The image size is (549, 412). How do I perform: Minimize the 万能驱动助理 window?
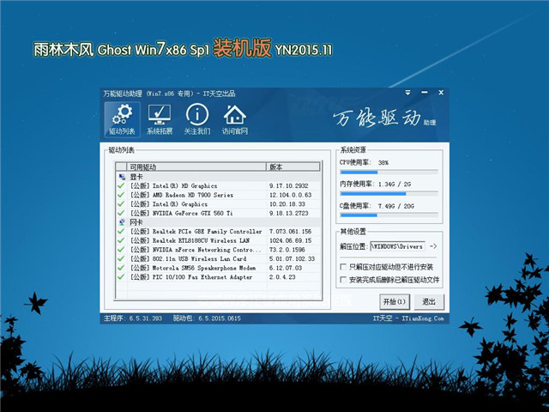(425, 93)
